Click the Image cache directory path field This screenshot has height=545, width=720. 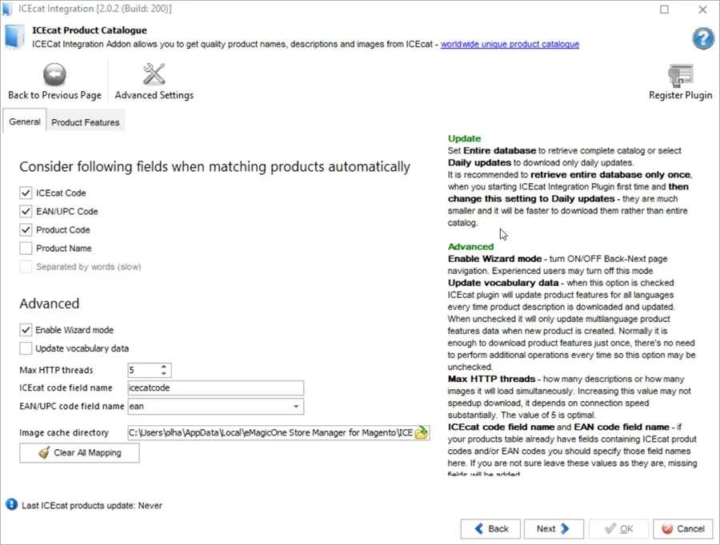coord(271,432)
